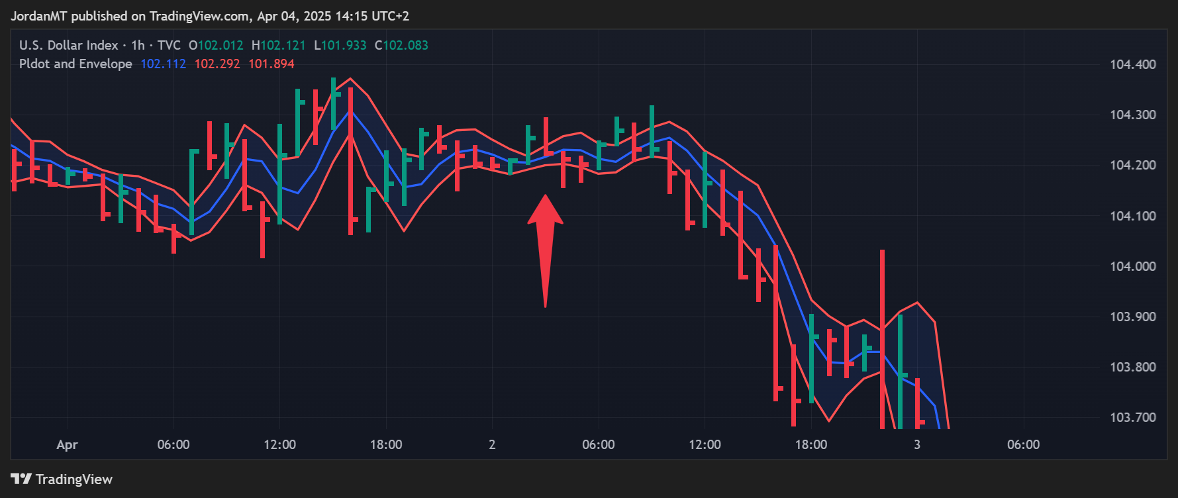Click the 12:00 label between days 2 and 3
1178x498 pixels.
705,444
